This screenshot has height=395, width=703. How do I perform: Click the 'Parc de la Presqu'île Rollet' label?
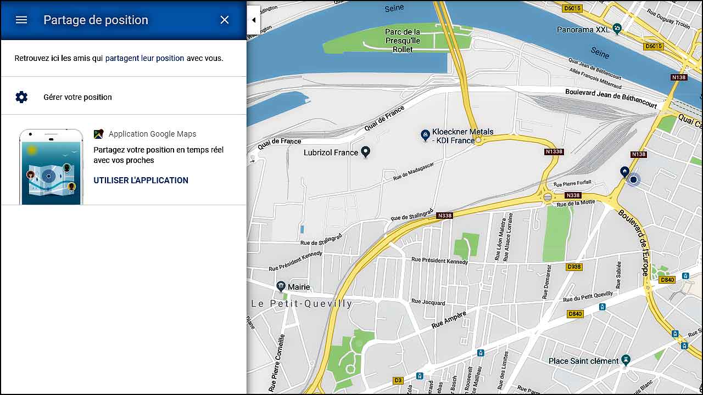[x=403, y=41]
